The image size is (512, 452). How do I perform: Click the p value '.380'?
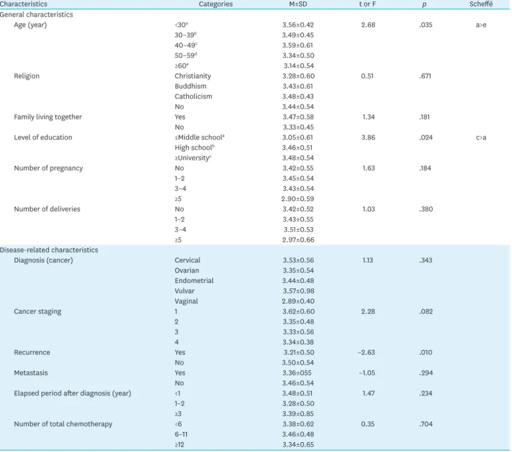coord(426,209)
